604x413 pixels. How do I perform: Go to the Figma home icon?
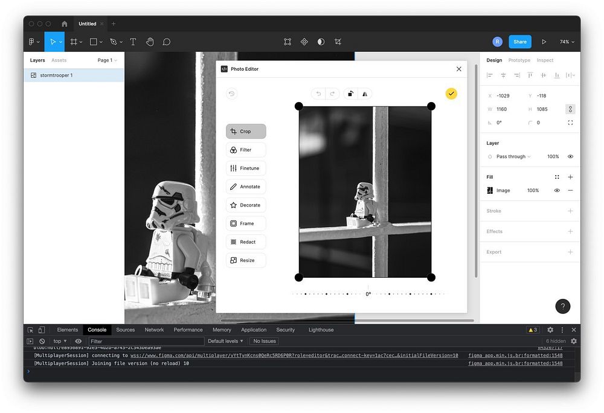pyautogui.click(x=65, y=24)
